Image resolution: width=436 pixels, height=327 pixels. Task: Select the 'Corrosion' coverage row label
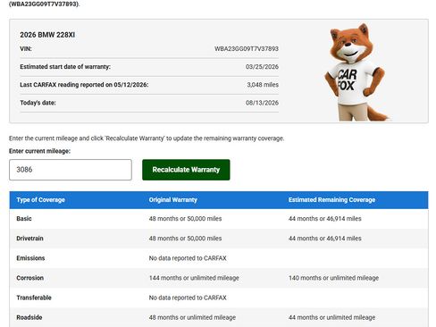pos(30,278)
